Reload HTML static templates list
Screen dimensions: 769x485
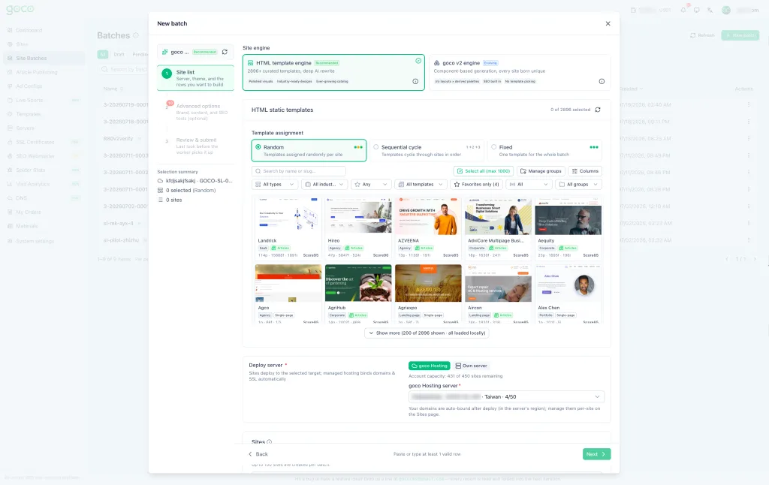598,110
